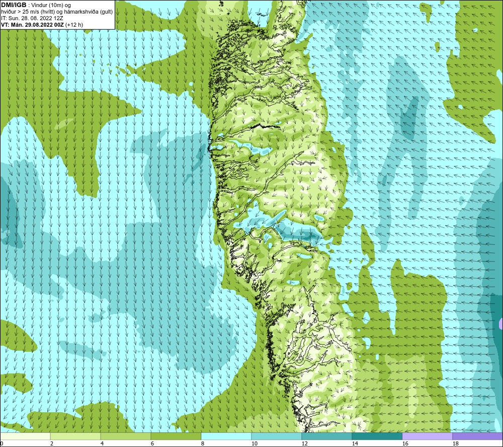The height and width of the screenshot is (447, 503).
Task: Click the scale label '6'
Action: [x=152, y=444]
